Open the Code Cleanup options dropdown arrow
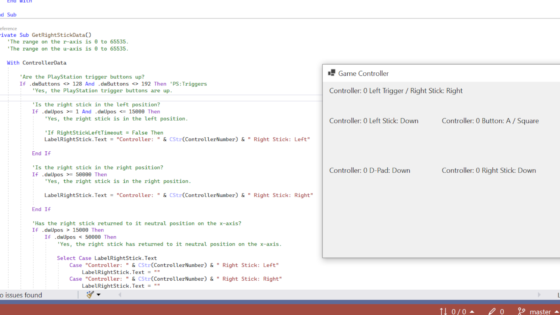The height and width of the screenshot is (315, 560). tap(99, 295)
